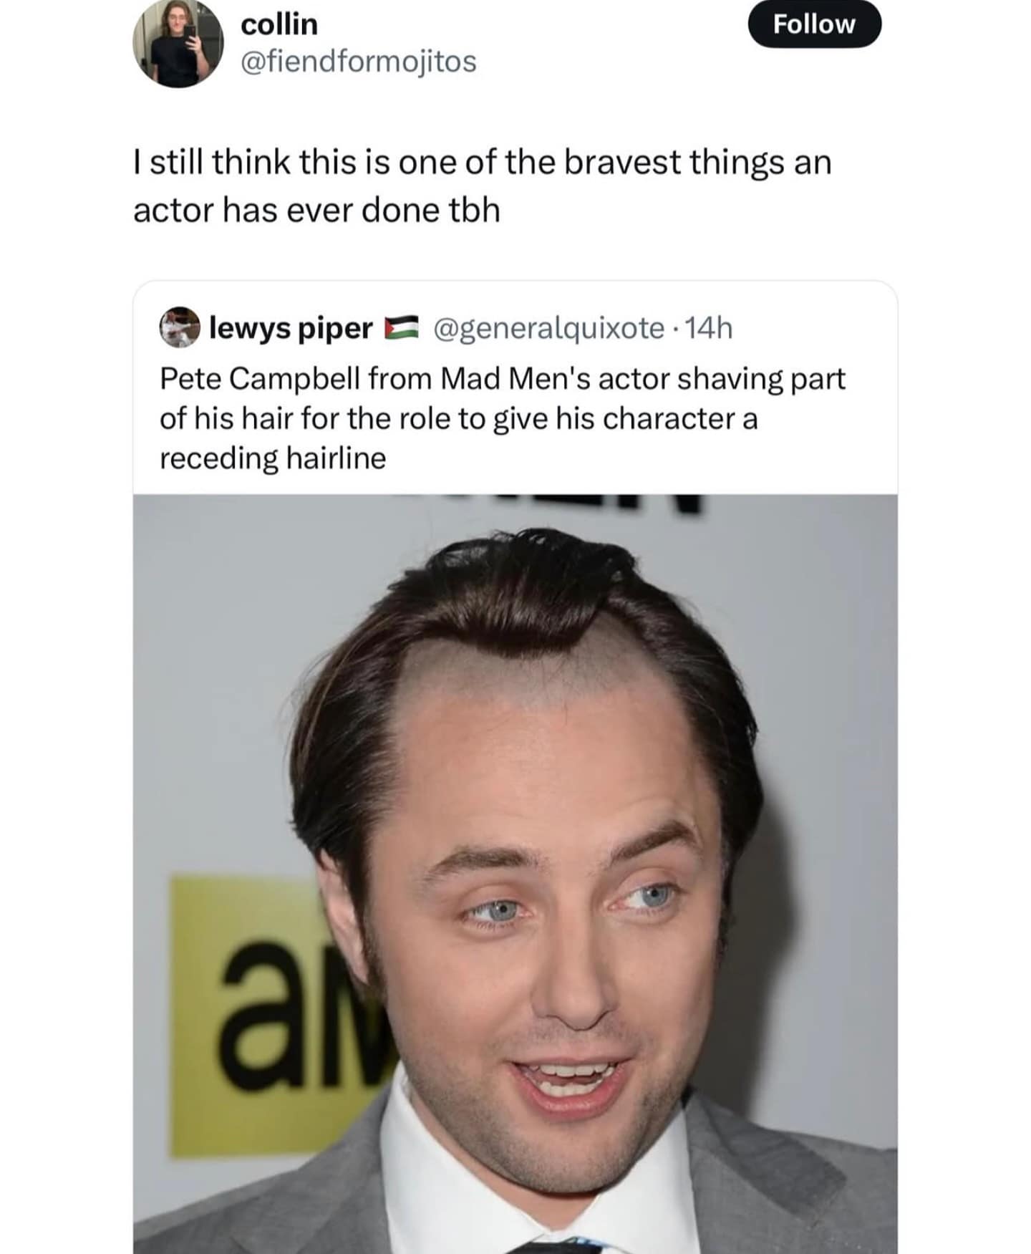Open the 14h timestamp
The image size is (1031, 1254).
coord(709,328)
